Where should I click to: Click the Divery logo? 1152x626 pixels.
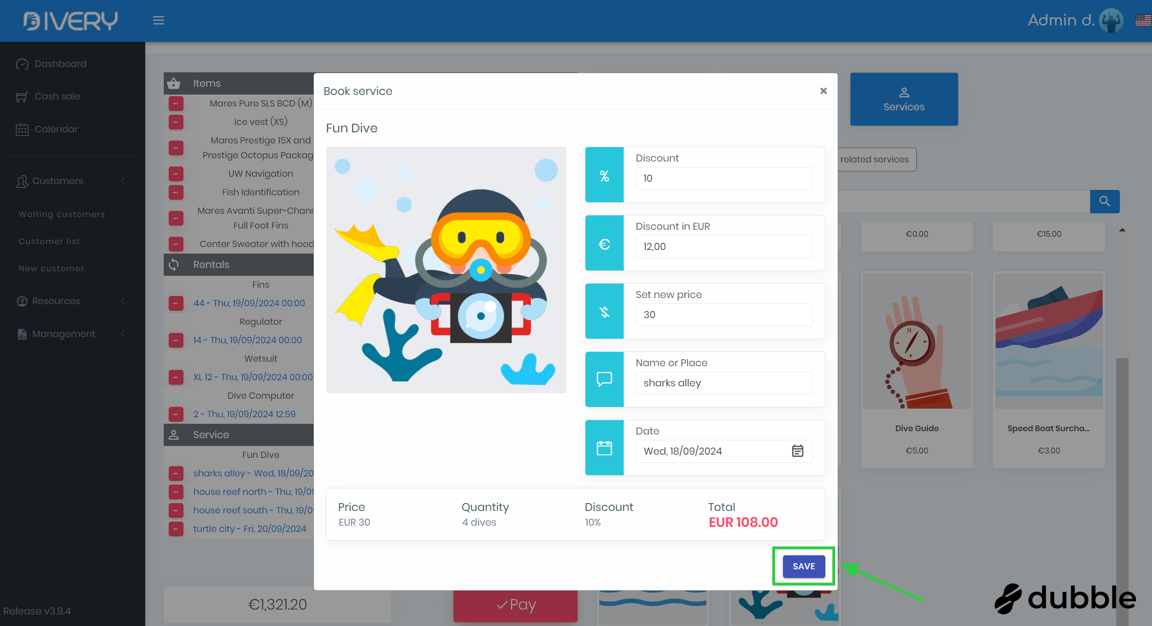tap(71, 21)
